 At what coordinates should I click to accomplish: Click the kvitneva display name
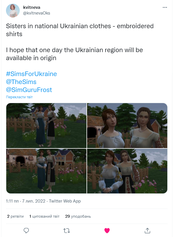32,7
